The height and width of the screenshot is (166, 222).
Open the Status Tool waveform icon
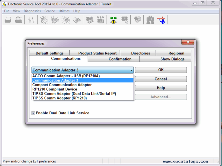[31, 20]
